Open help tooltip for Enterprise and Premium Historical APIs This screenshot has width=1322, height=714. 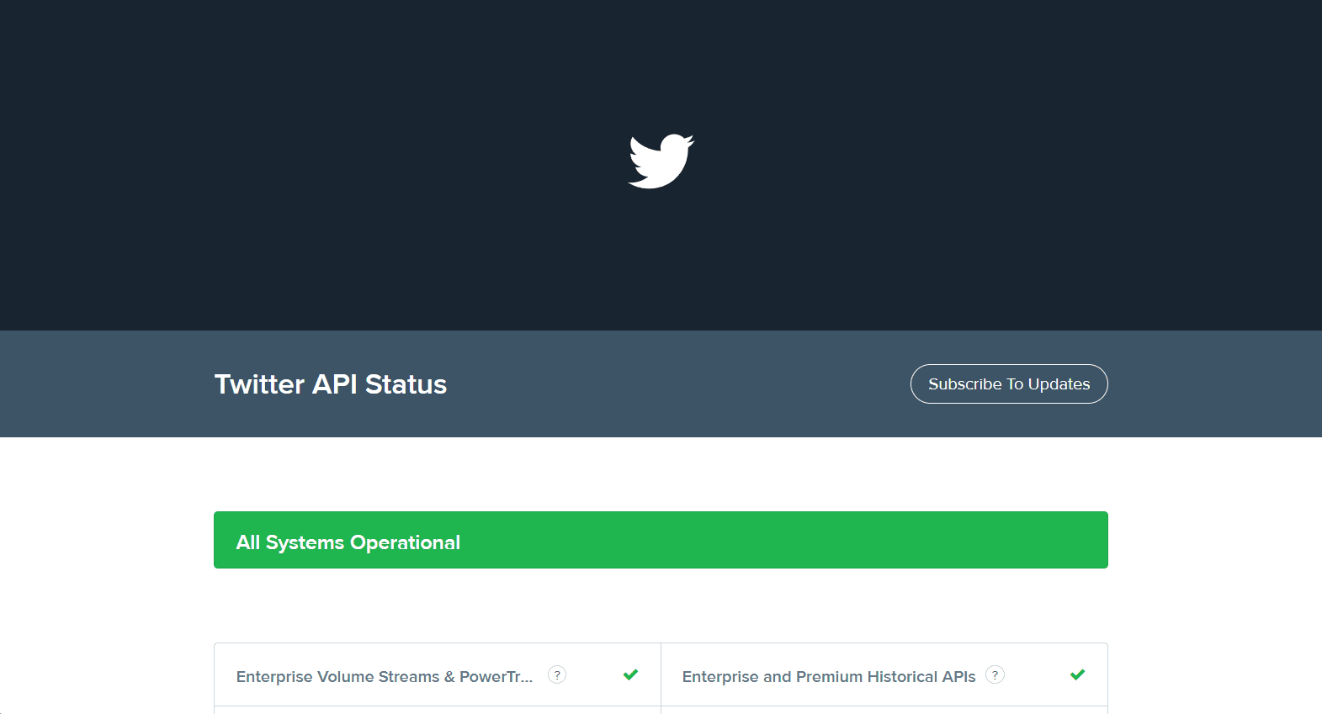pyautogui.click(x=995, y=674)
